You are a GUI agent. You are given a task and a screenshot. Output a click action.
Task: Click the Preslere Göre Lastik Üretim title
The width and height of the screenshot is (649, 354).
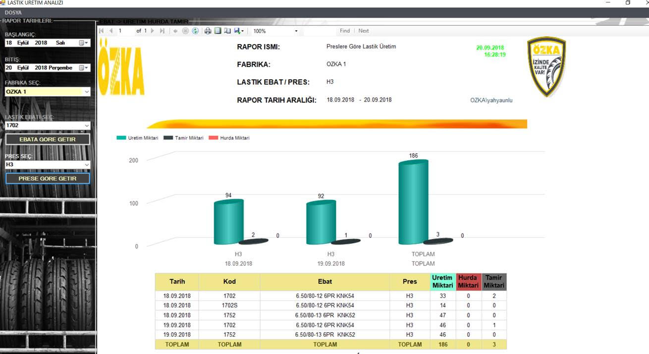361,47
